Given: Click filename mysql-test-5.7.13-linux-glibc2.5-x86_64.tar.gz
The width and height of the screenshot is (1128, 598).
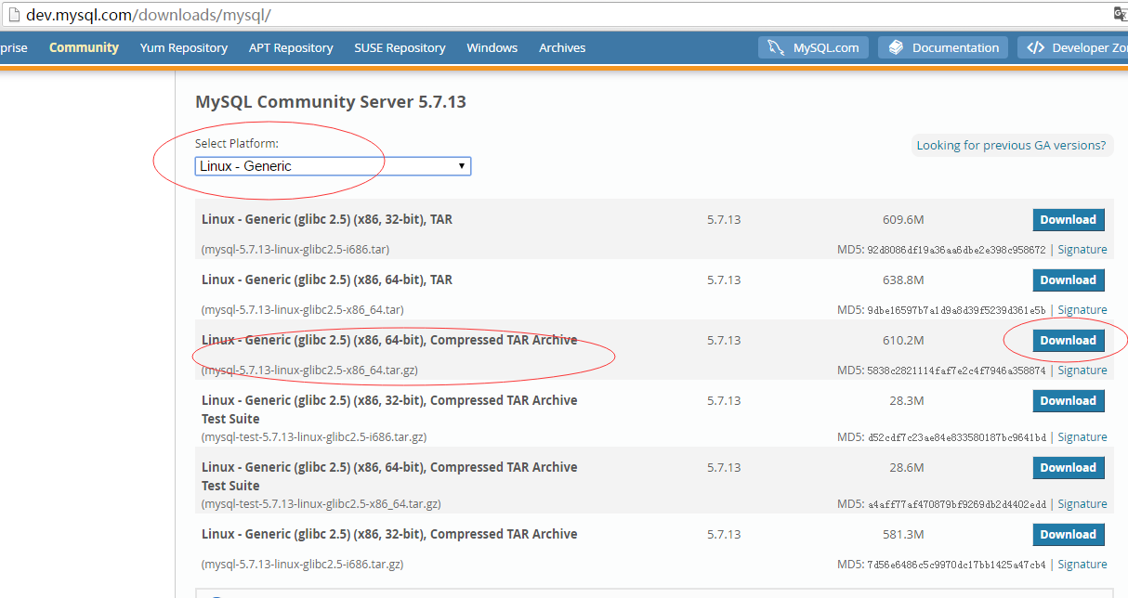Looking at the screenshot, I should (x=321, y=504).
